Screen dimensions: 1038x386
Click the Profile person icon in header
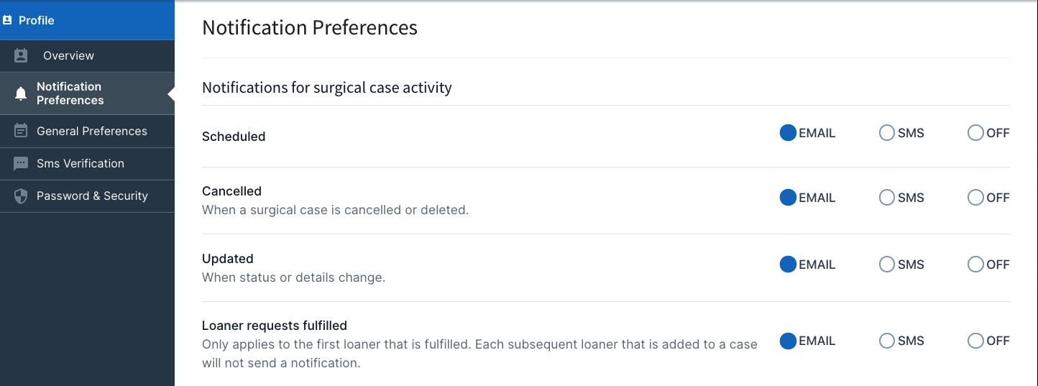point(7,20)
